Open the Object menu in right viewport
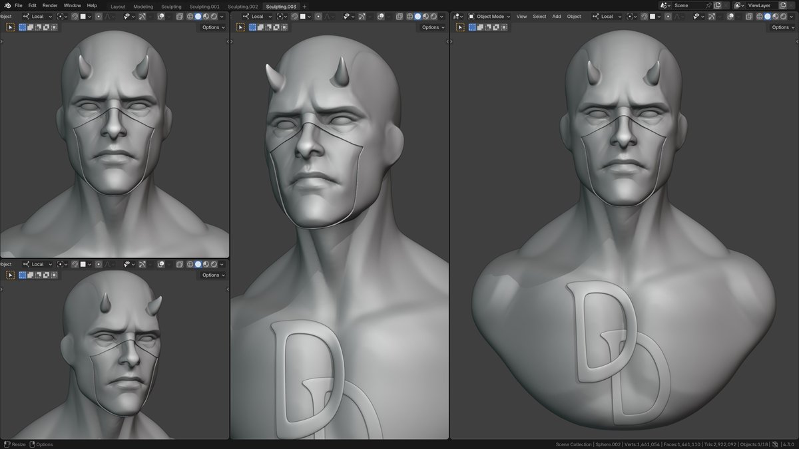This screenshot has height=449, width=799. (x=574, y=16)
